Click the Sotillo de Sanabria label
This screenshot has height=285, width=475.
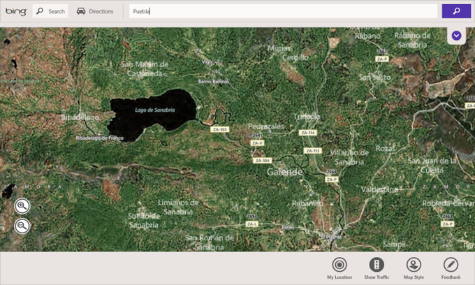pos(144,220)
